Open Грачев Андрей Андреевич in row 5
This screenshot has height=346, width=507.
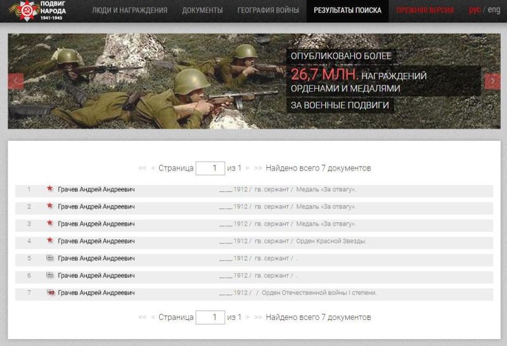pos(96,259)
